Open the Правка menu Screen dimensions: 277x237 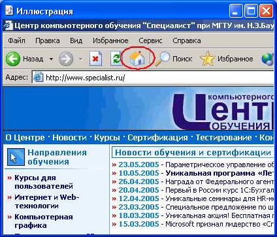(48, 40)
